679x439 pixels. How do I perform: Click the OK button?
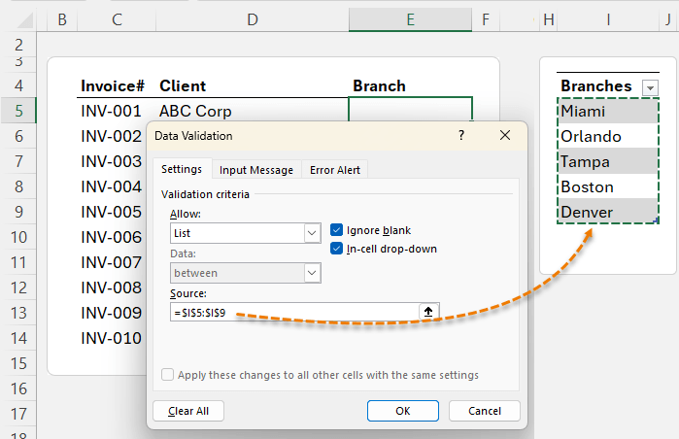403,411
